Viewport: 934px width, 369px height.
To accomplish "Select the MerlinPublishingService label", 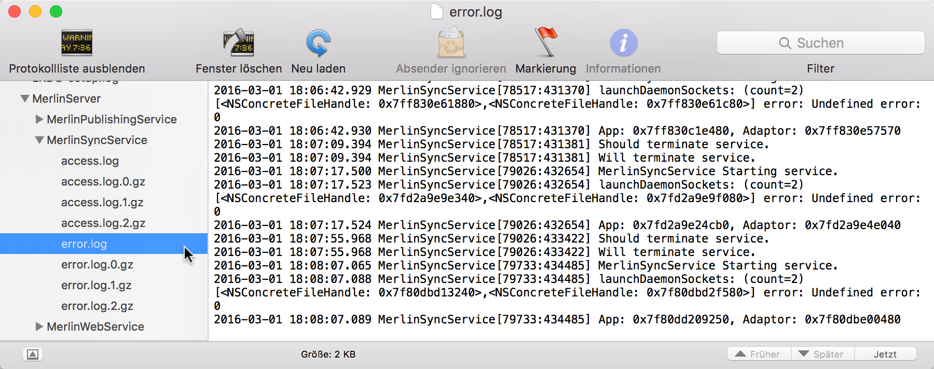I will pos(112,119).
